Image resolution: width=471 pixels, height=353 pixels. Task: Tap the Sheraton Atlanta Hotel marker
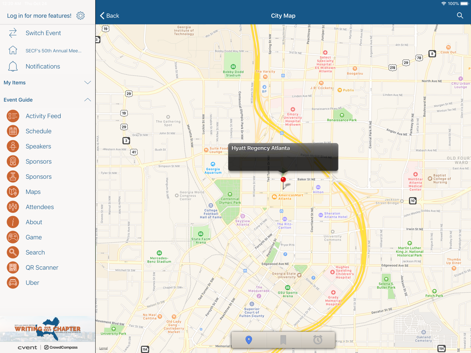pos(321,215)
